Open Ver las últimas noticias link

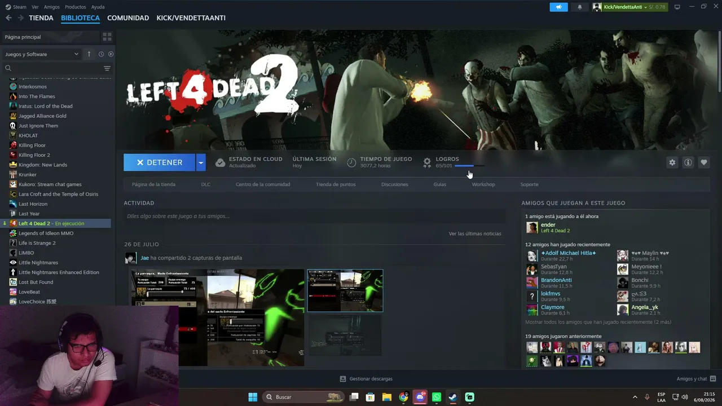pyautogui.click(x=475, y=233)
